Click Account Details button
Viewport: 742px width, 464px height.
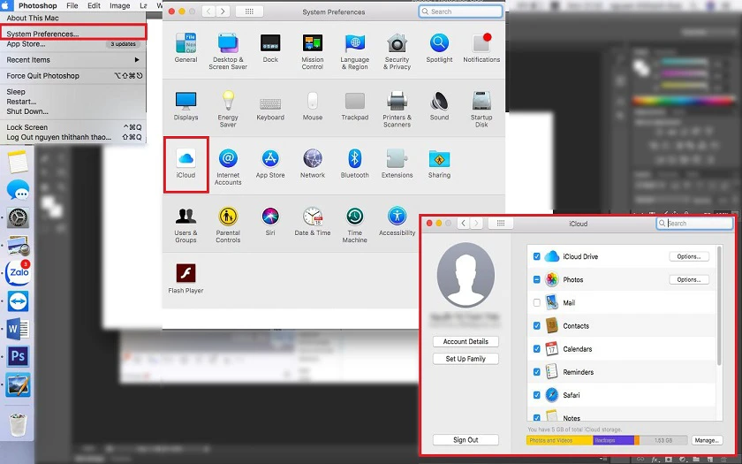466,341
